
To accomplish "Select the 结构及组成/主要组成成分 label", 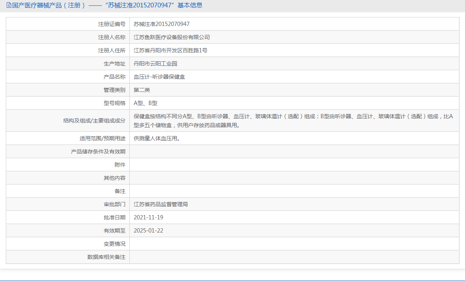I will pos(94,121).
